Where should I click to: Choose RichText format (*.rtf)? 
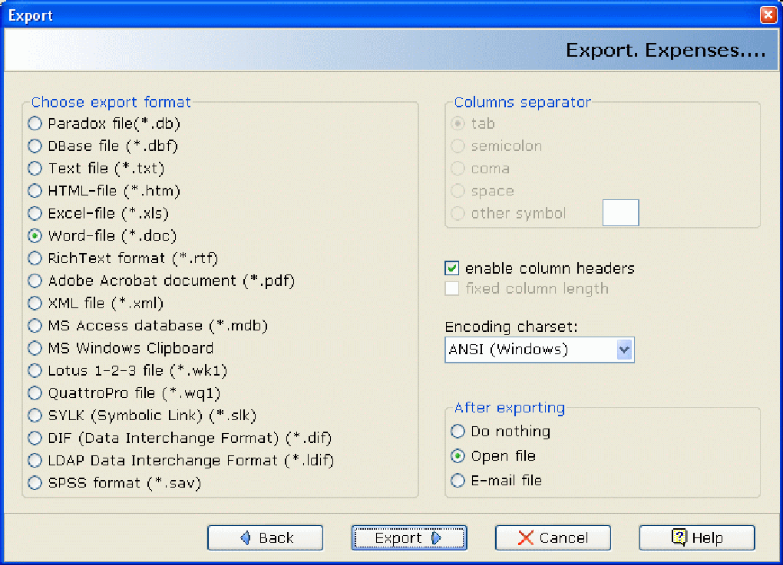(35, 258)
